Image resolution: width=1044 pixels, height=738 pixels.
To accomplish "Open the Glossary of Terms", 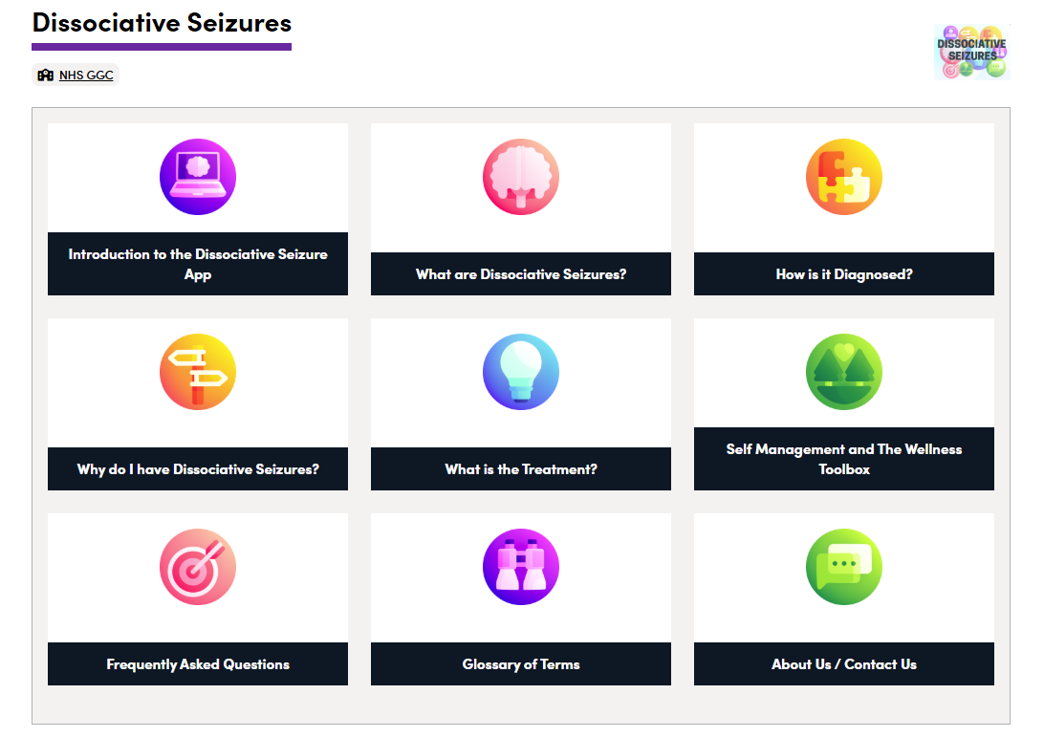I will pyautogui.click(x=521, y=664).
